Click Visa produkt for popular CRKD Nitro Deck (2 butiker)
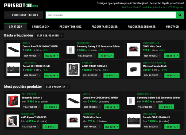 tap(92, 126)
